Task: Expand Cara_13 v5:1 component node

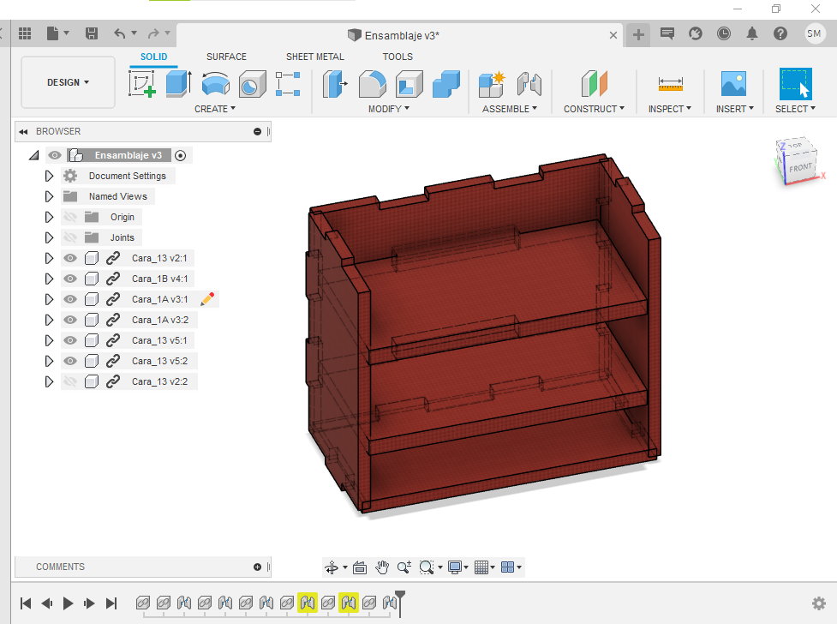Action: tap(49, 340)
